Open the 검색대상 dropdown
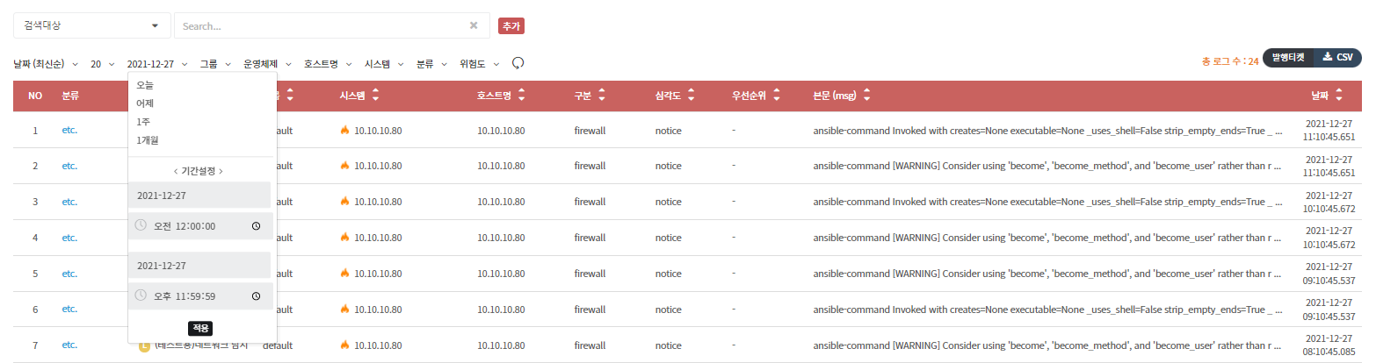The image size is (1376, 363). (x=91, y=25)
